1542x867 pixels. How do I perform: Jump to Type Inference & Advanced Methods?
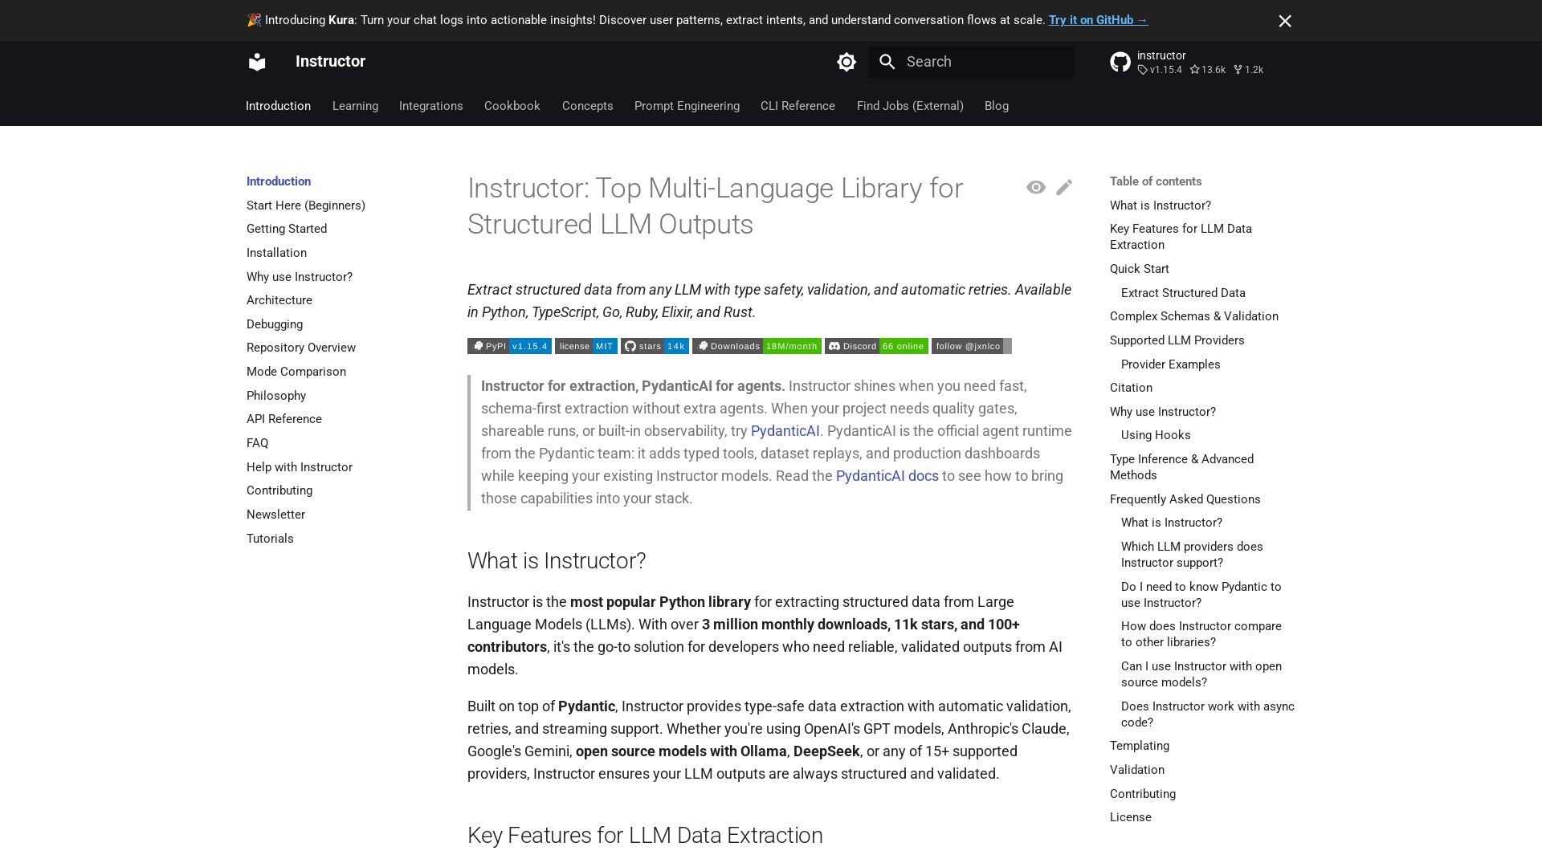(1181, 467)
